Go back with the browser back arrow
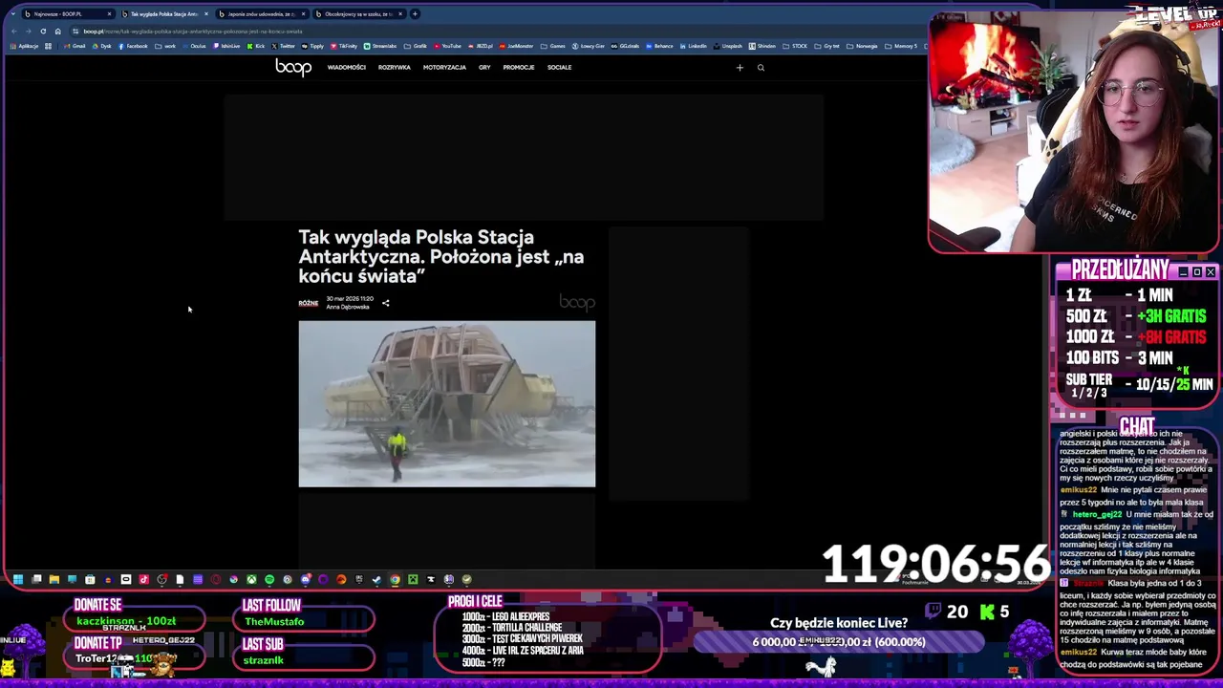This screenshot has height=688, width=1223. point(14,32)
